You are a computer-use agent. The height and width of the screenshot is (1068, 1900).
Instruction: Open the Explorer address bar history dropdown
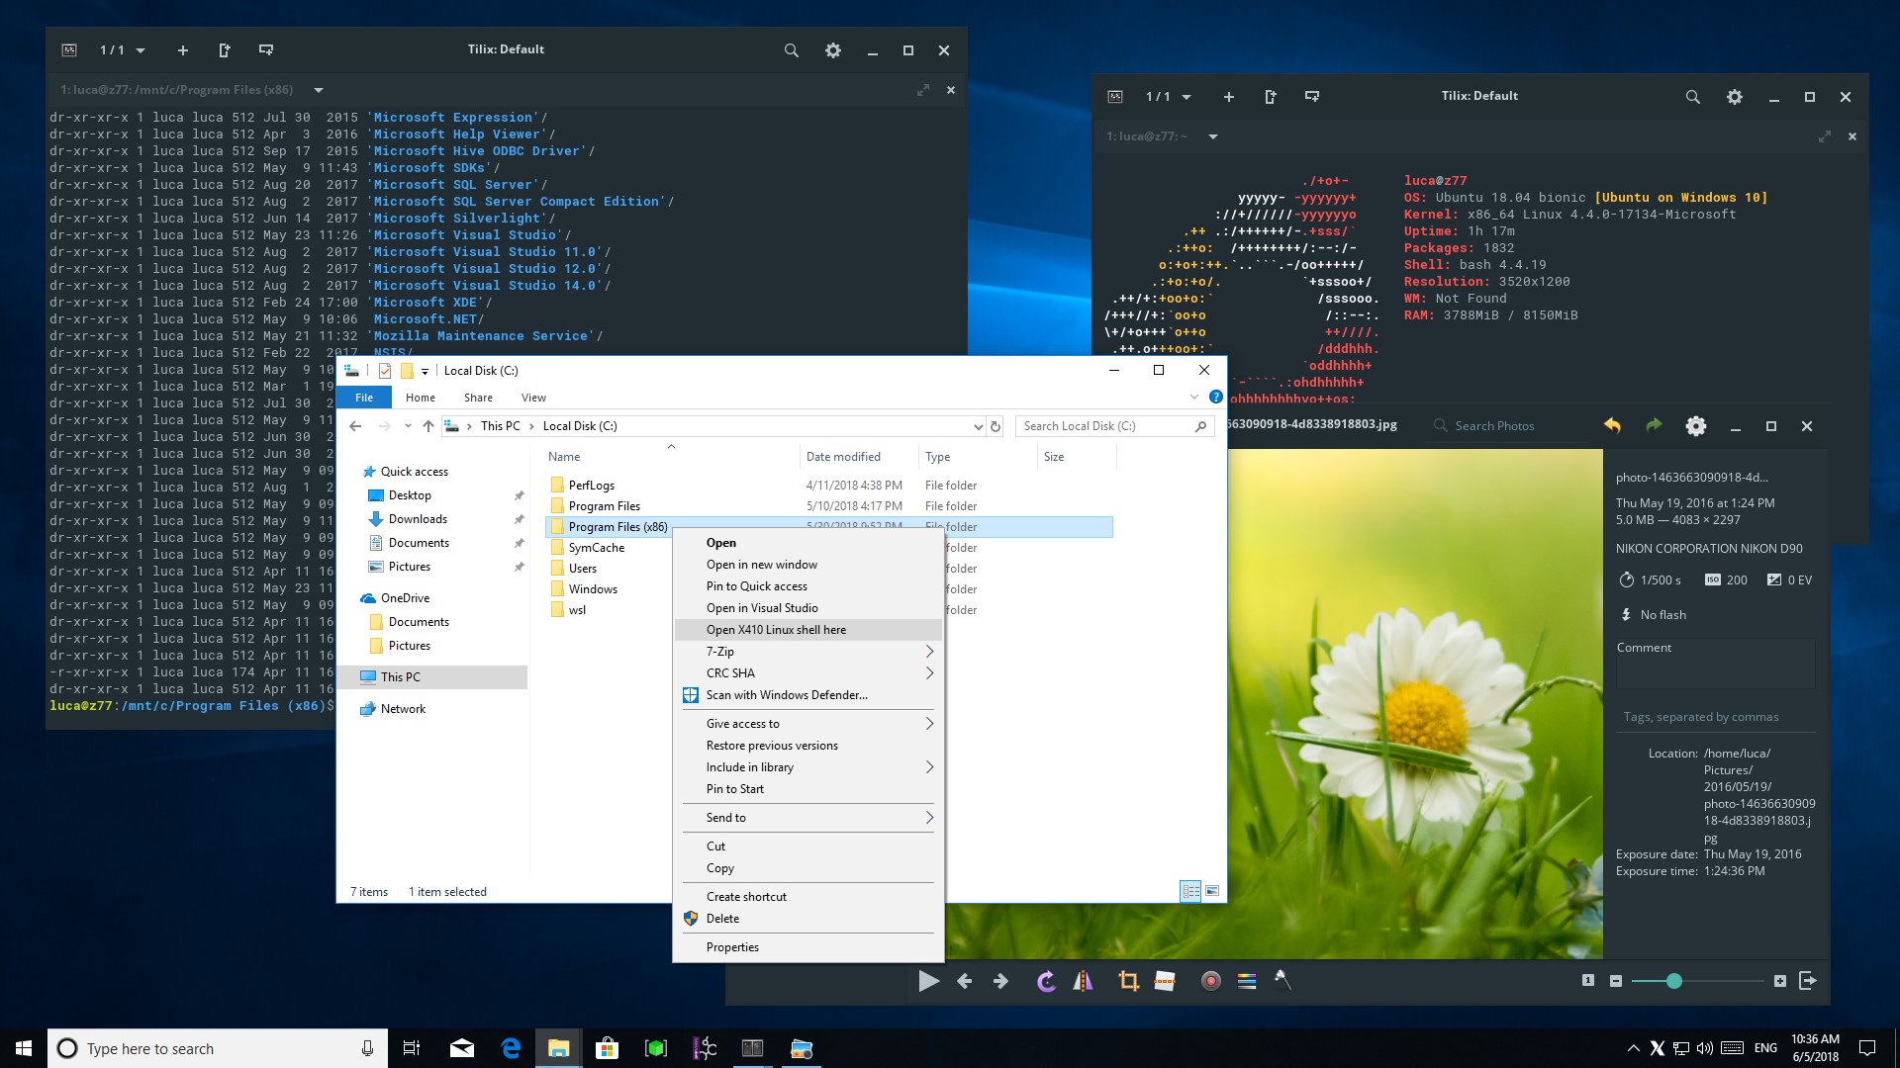978,426
